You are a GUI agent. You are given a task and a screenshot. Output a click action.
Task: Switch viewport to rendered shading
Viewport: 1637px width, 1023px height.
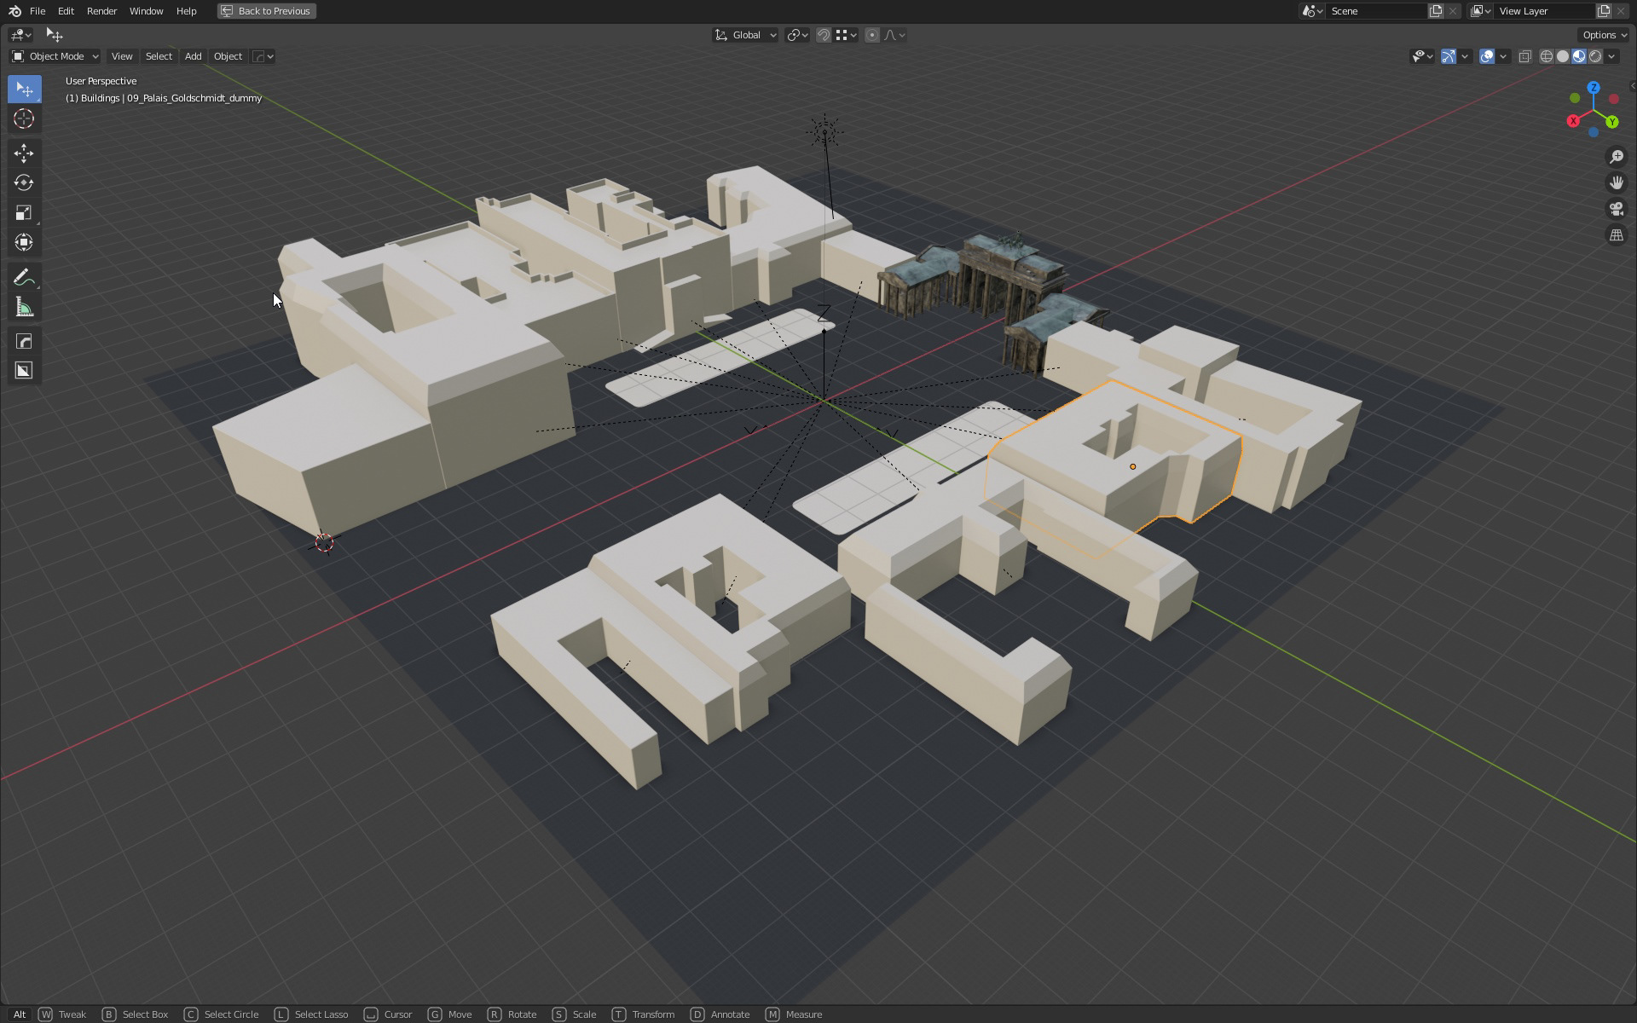pos(1595,55)
